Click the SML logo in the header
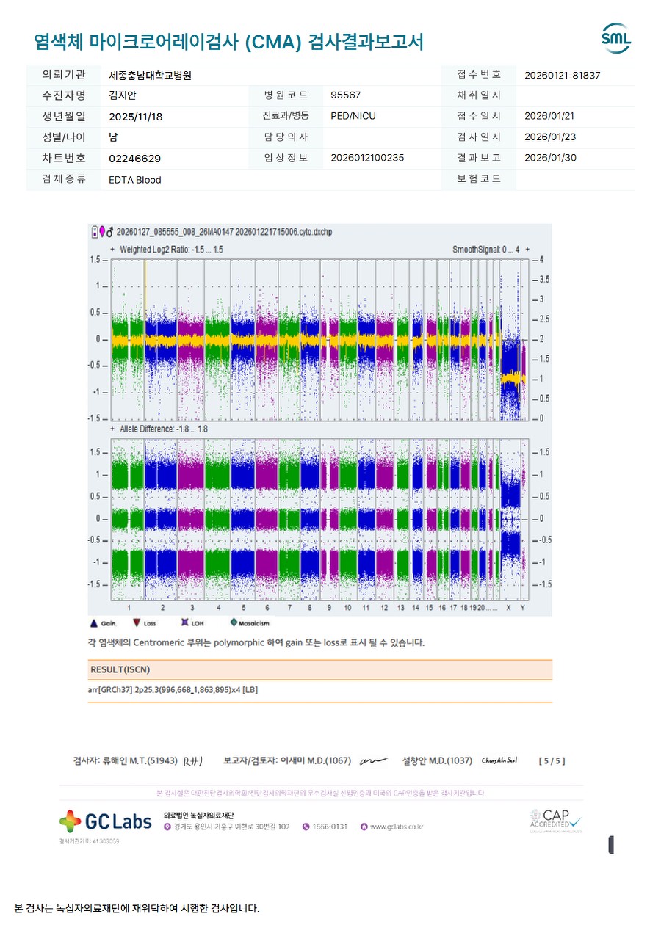 click(x=615, y=39)
